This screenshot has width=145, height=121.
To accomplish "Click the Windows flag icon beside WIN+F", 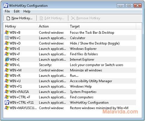I will [x=7, y=54].
